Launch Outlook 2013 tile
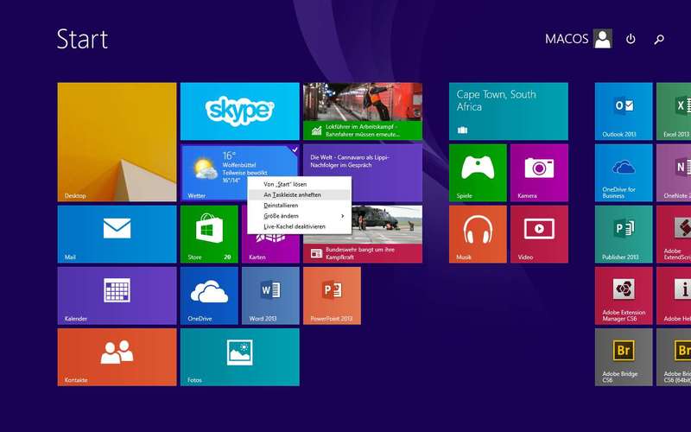691x432 pixels. click(624, 111)
